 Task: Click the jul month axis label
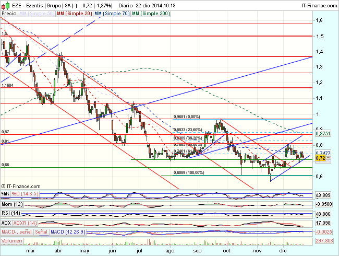pos(140,251)
